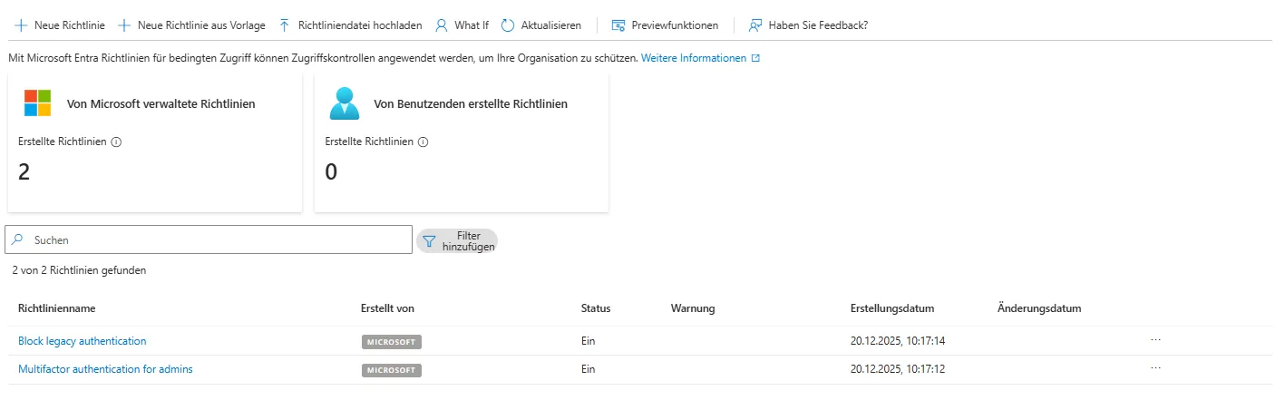Open more options for Multifactor authentication row
The width and height of the screenshot is (1285, 410).
click(x=1155, y=369)
